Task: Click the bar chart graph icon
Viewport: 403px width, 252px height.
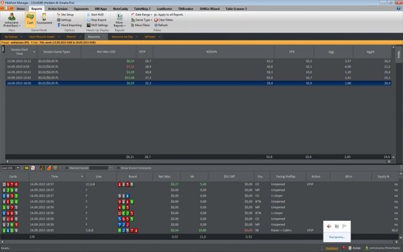Action: (42, 168)
